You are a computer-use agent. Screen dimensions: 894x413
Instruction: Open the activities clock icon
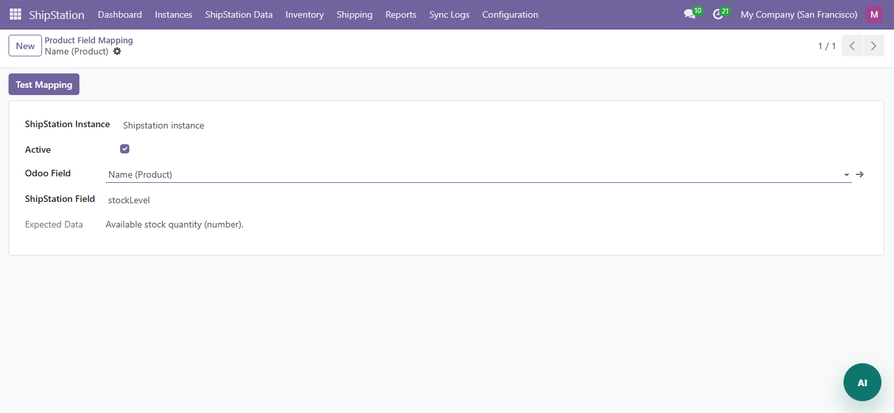pos(718,14)
